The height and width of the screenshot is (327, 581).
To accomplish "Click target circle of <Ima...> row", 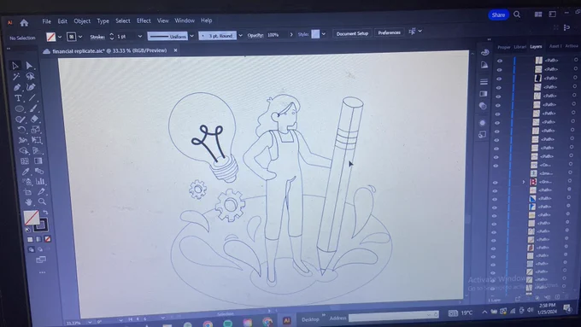I will point(571,172).
